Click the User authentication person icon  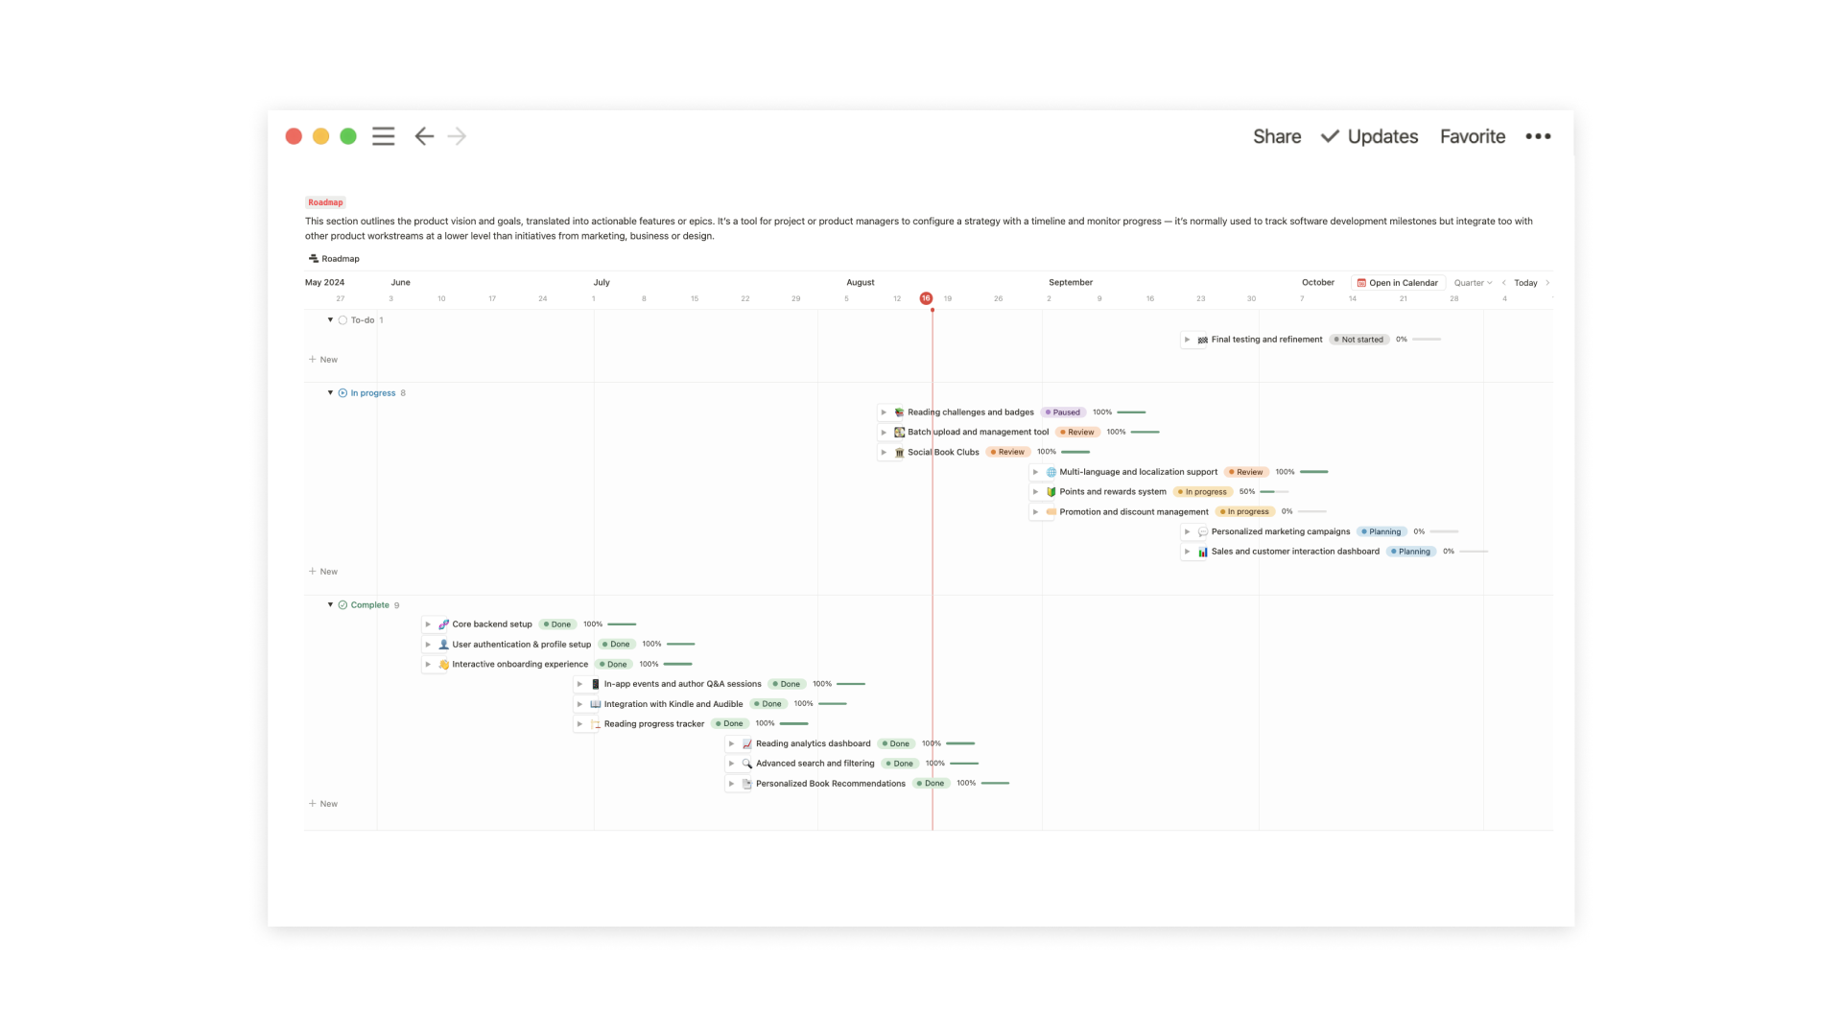point(443,645)
